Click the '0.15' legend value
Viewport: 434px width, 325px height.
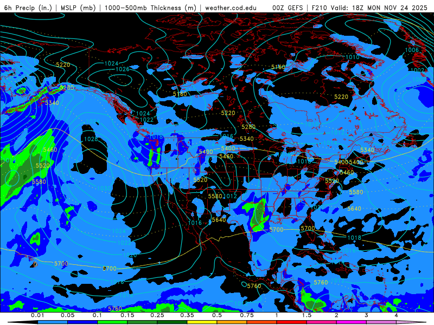(127, 315)
